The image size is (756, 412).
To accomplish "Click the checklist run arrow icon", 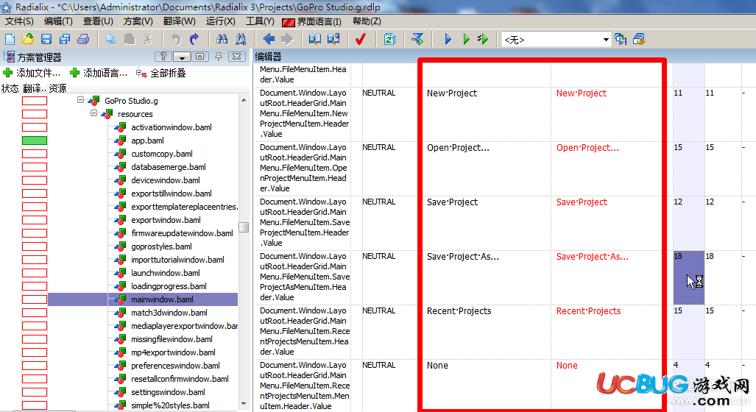I will [483, 40].
